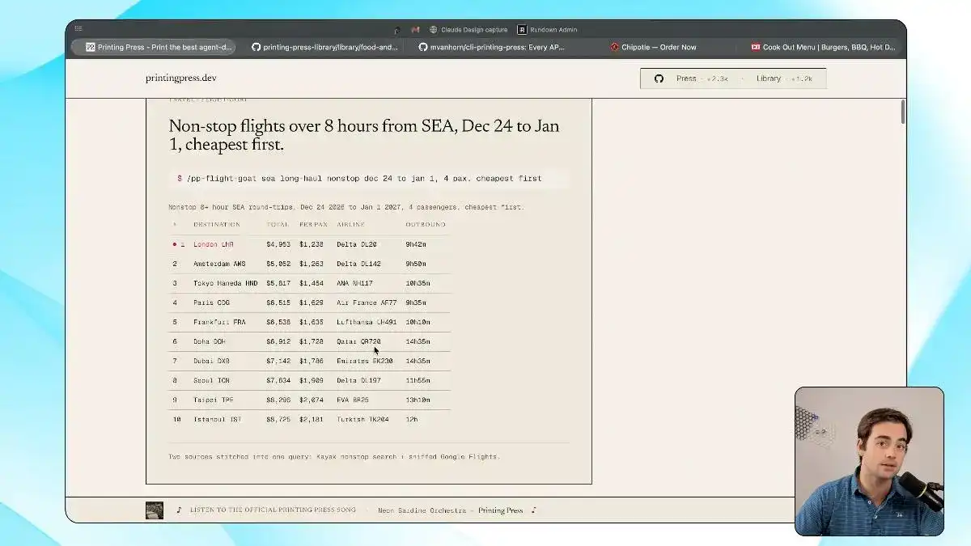
Task: Click the pp-flight-goat command line
Action: click(x=368, y=178)
